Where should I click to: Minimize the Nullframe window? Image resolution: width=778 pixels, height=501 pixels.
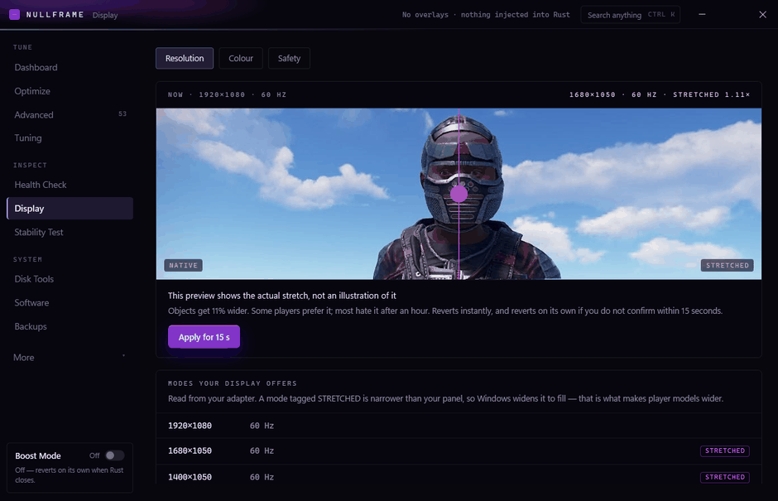[x=702, y=14]
